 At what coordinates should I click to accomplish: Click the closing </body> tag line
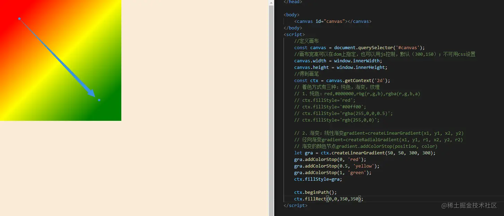[293, 28]
